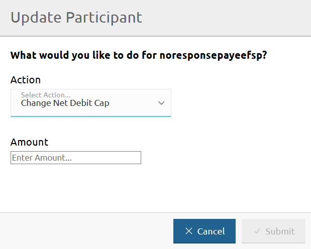Click the checkmark icon on Submit button
Viewport: 311px width, 249px height.
[257, 231]
